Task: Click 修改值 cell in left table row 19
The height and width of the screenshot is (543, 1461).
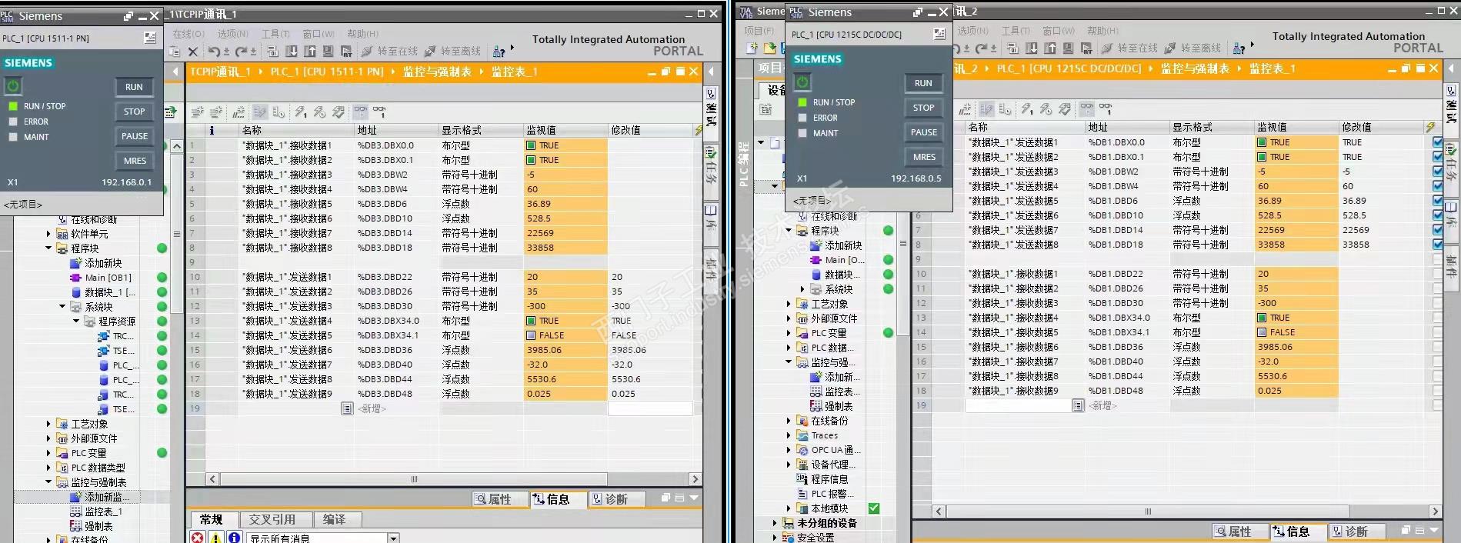Action: (651, 408)
